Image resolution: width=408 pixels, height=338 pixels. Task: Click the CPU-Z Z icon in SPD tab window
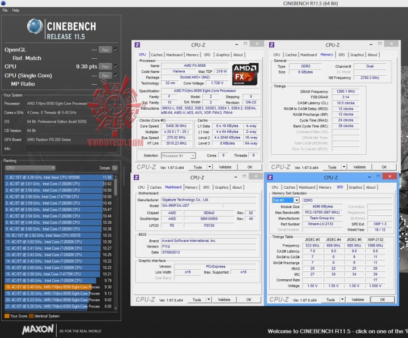coord(270,177)
